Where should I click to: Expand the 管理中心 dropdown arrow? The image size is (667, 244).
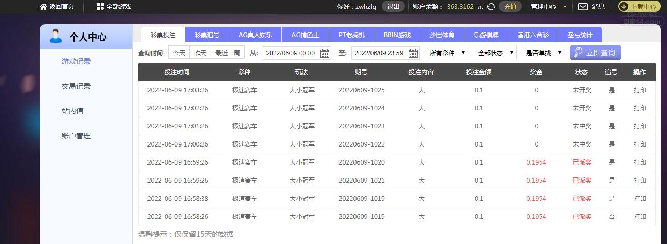tap(565, 7)
